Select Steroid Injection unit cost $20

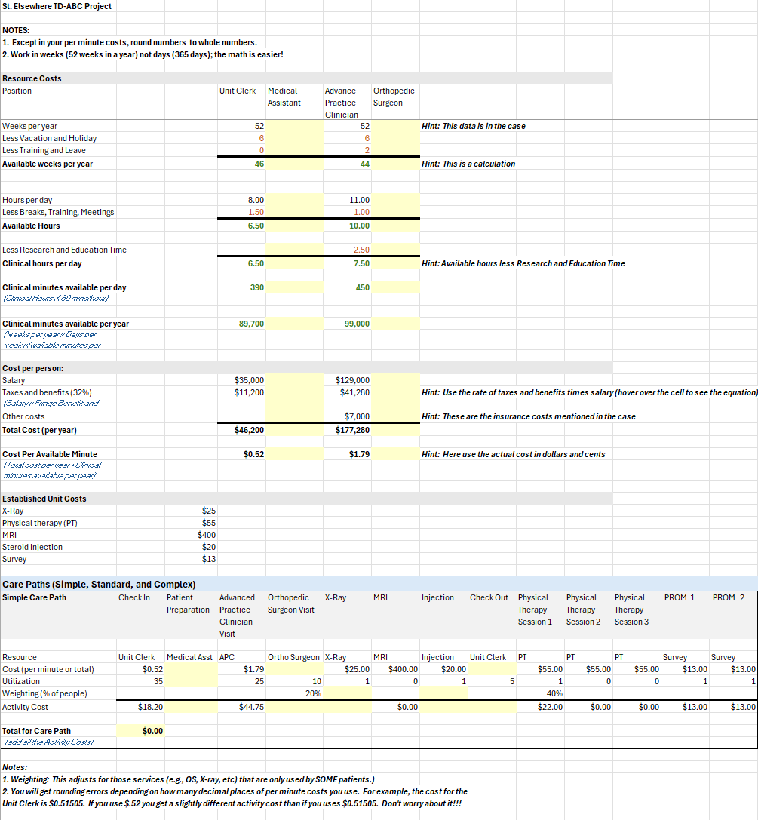(191, 546)
